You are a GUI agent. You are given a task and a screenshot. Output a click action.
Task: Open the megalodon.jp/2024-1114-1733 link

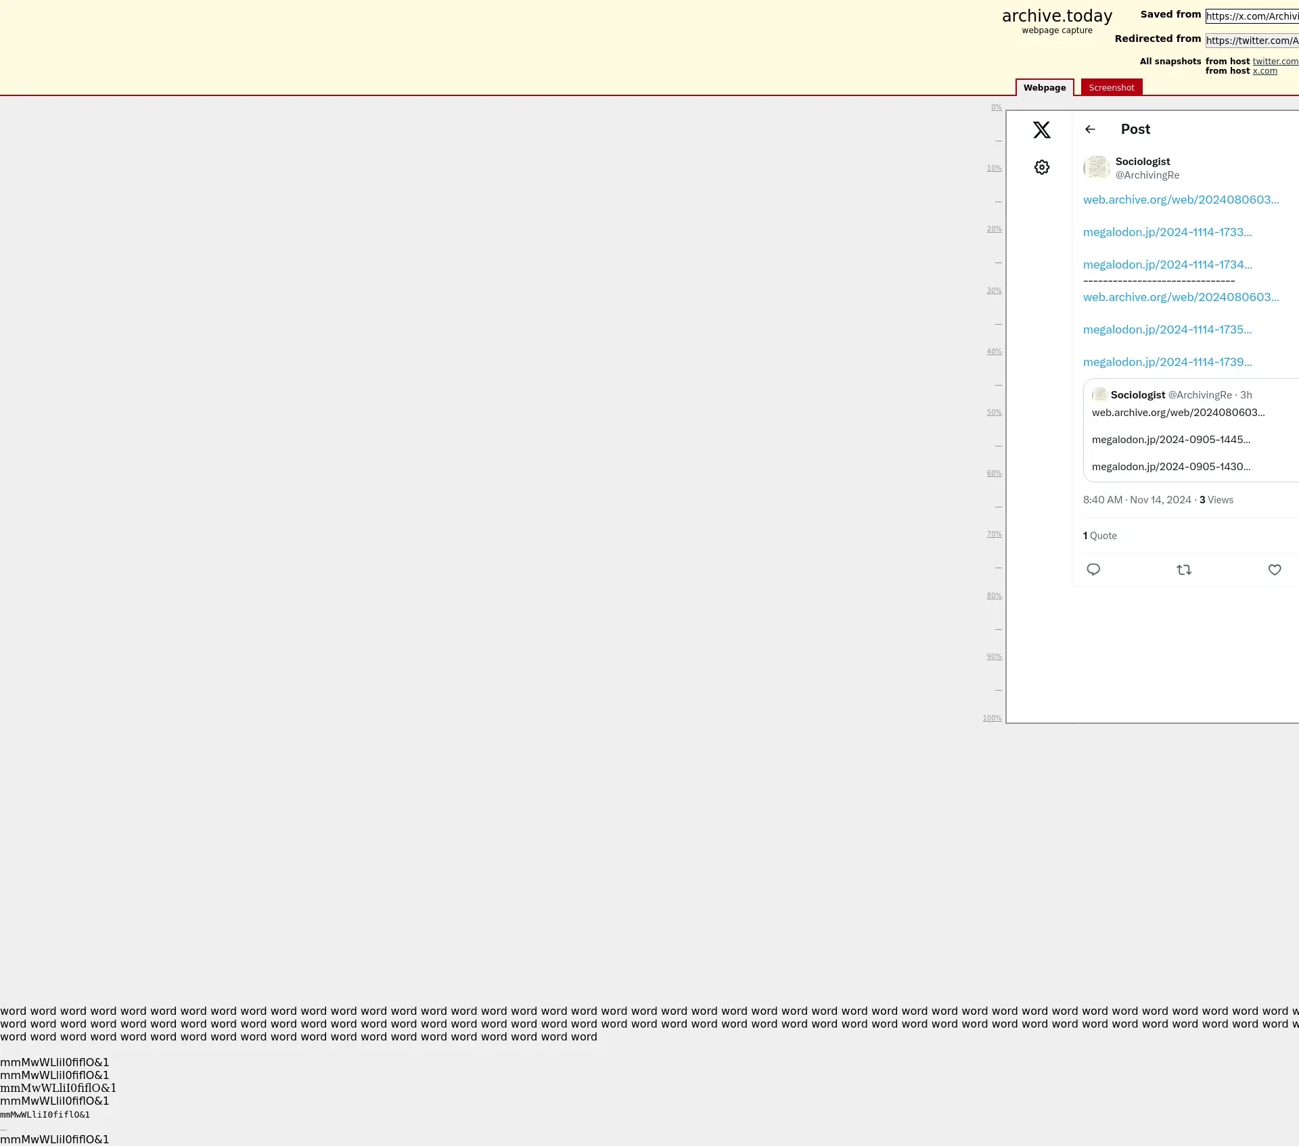[x=1167, y=232]
